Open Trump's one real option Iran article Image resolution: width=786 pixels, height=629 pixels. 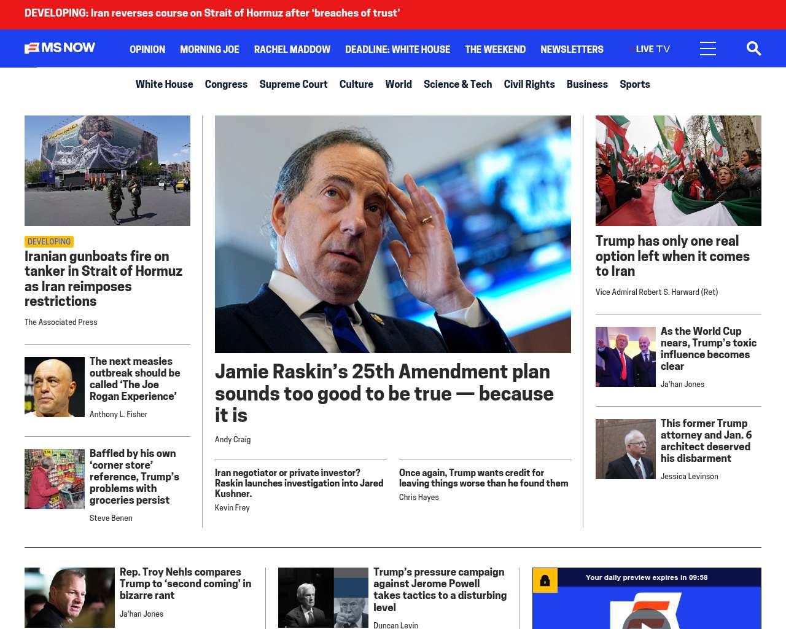point(672,256)
